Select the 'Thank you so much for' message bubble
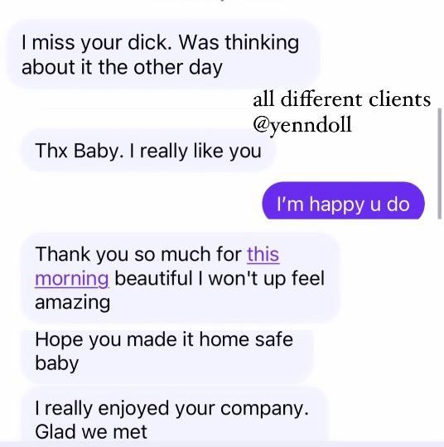 pos(181,277)
